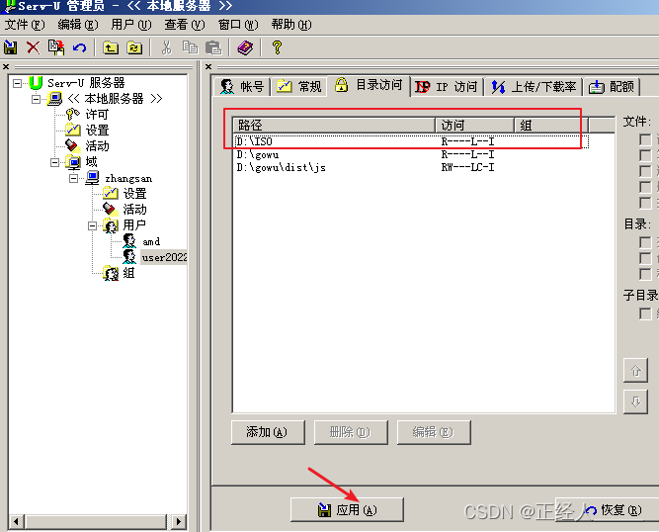Select the 许可 key icon in tree

coord(73,114)
